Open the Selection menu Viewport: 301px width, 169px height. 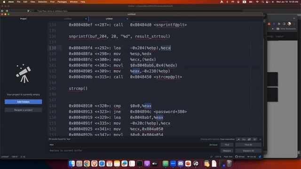coord(42,2)
